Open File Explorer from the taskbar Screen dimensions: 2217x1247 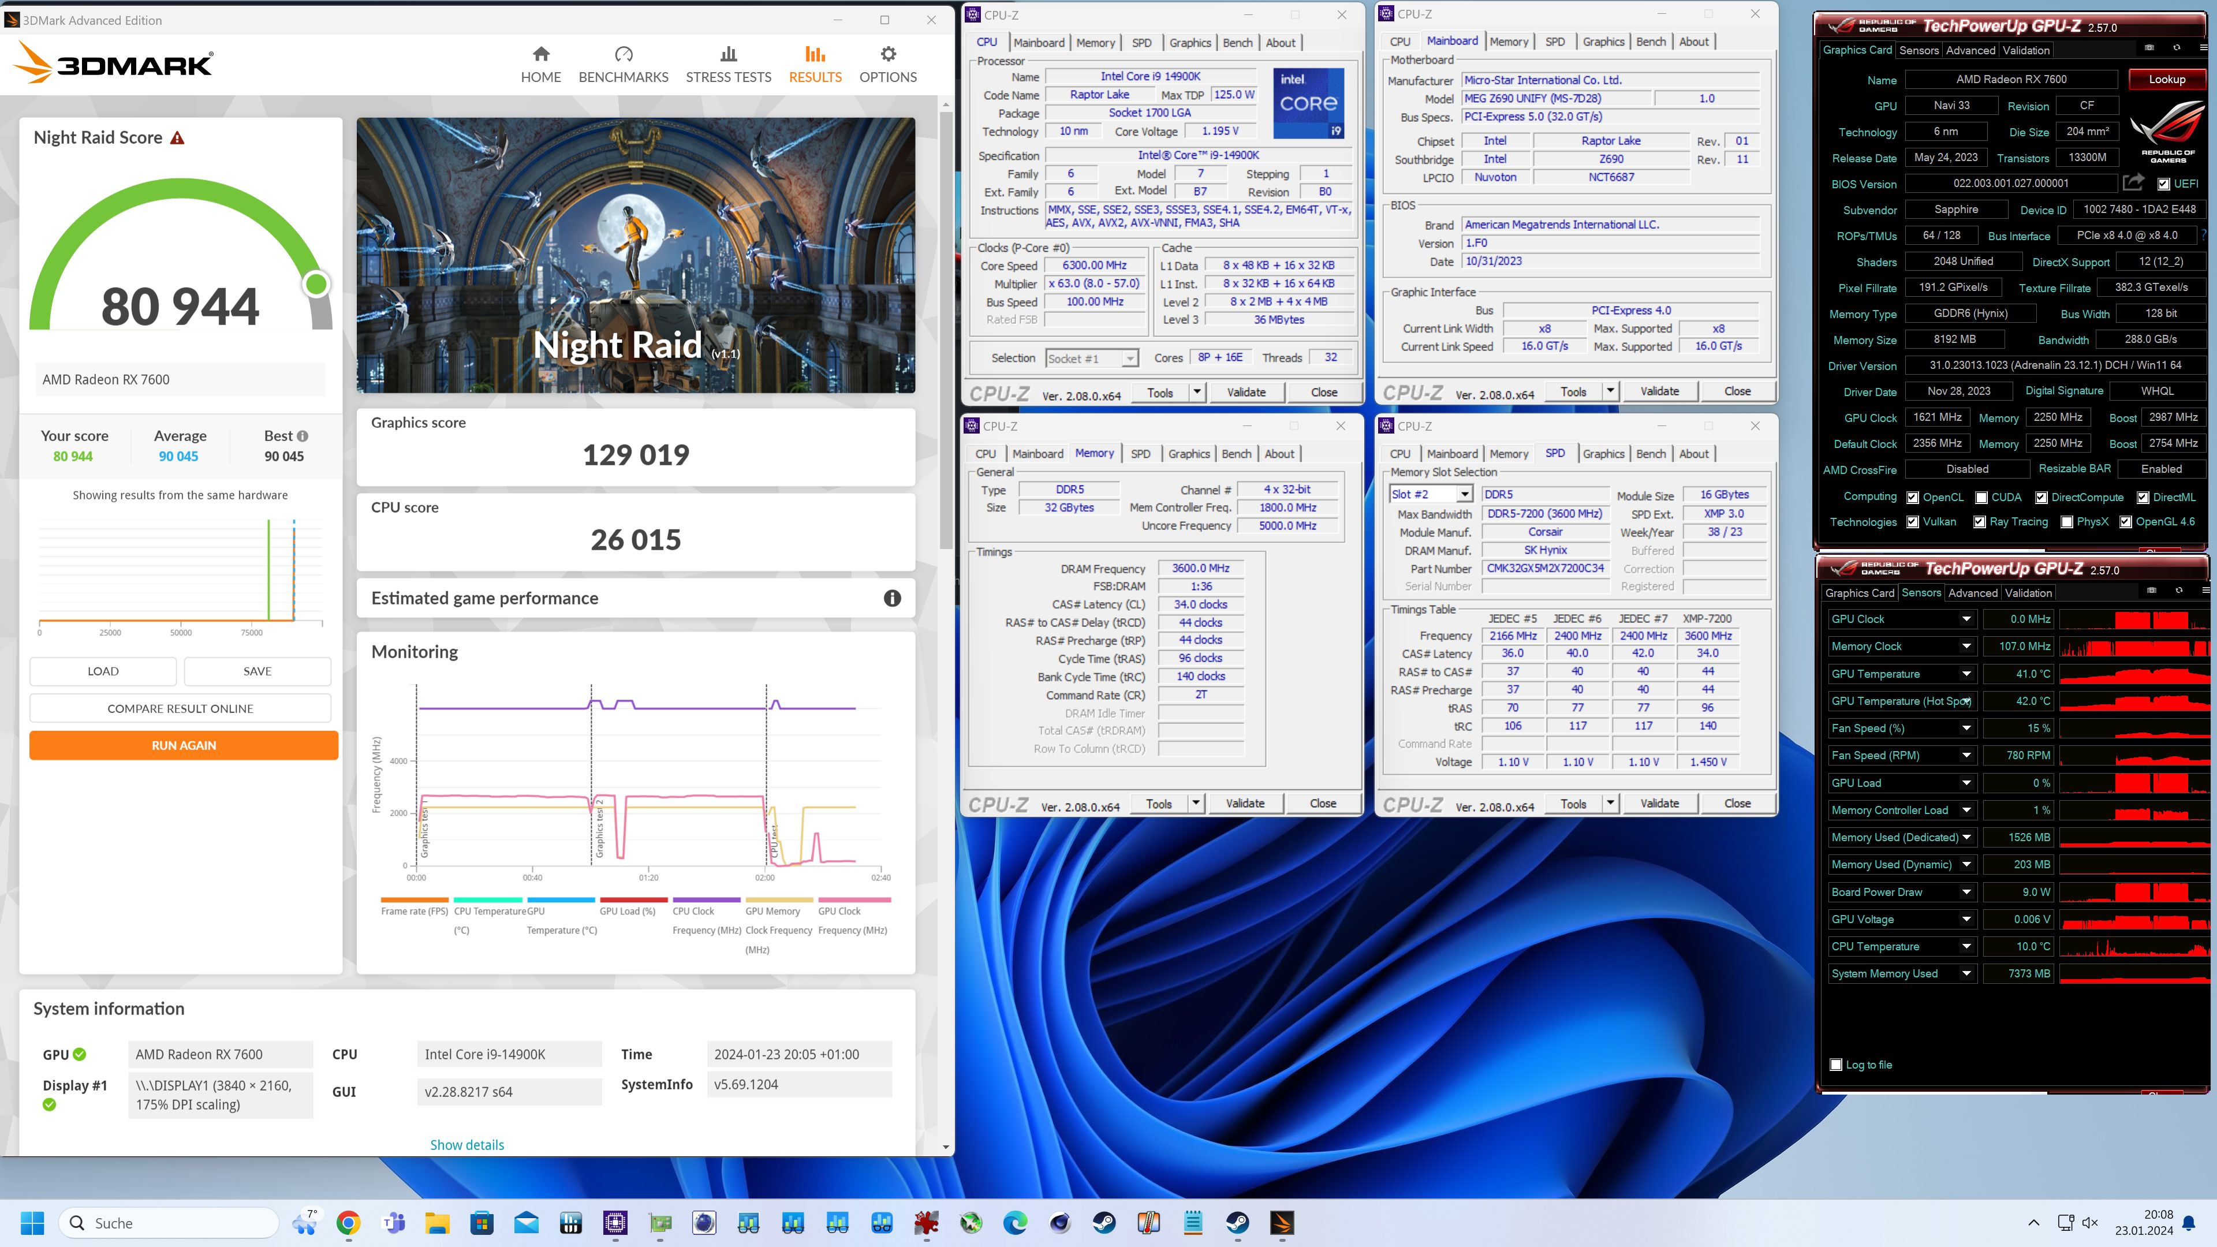tap(437, 1223)
